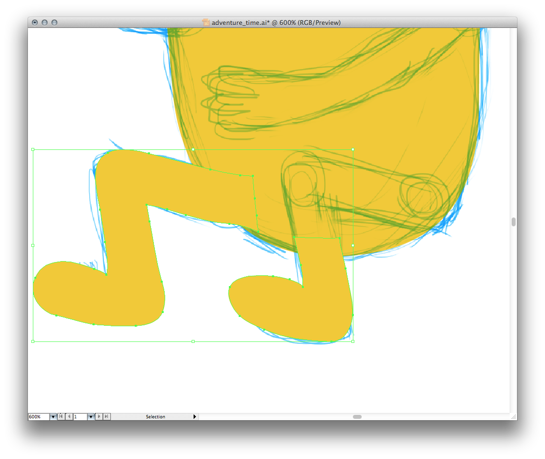Click the left-middle bounding box handle
This screenshot has height=459, width=545.
coord(33,245)
